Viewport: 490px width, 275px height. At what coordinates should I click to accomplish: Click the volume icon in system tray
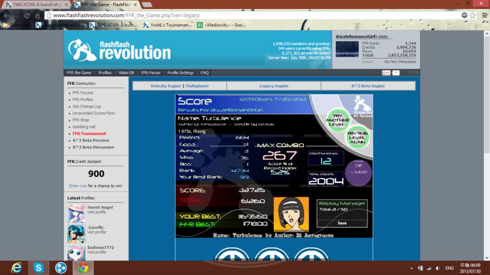click(x=438, y=268)
